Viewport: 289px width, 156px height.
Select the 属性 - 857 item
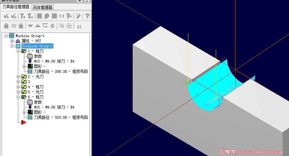tap(32, 41)
